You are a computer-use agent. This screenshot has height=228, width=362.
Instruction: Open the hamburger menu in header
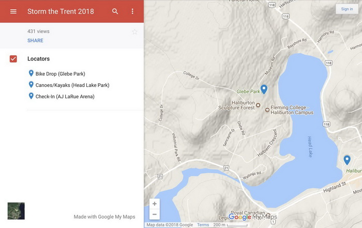pyautogui.click(x=13, y=11)
